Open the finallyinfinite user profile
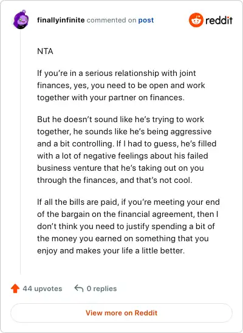This screenshot has width=243, height=333. [61, 20]
